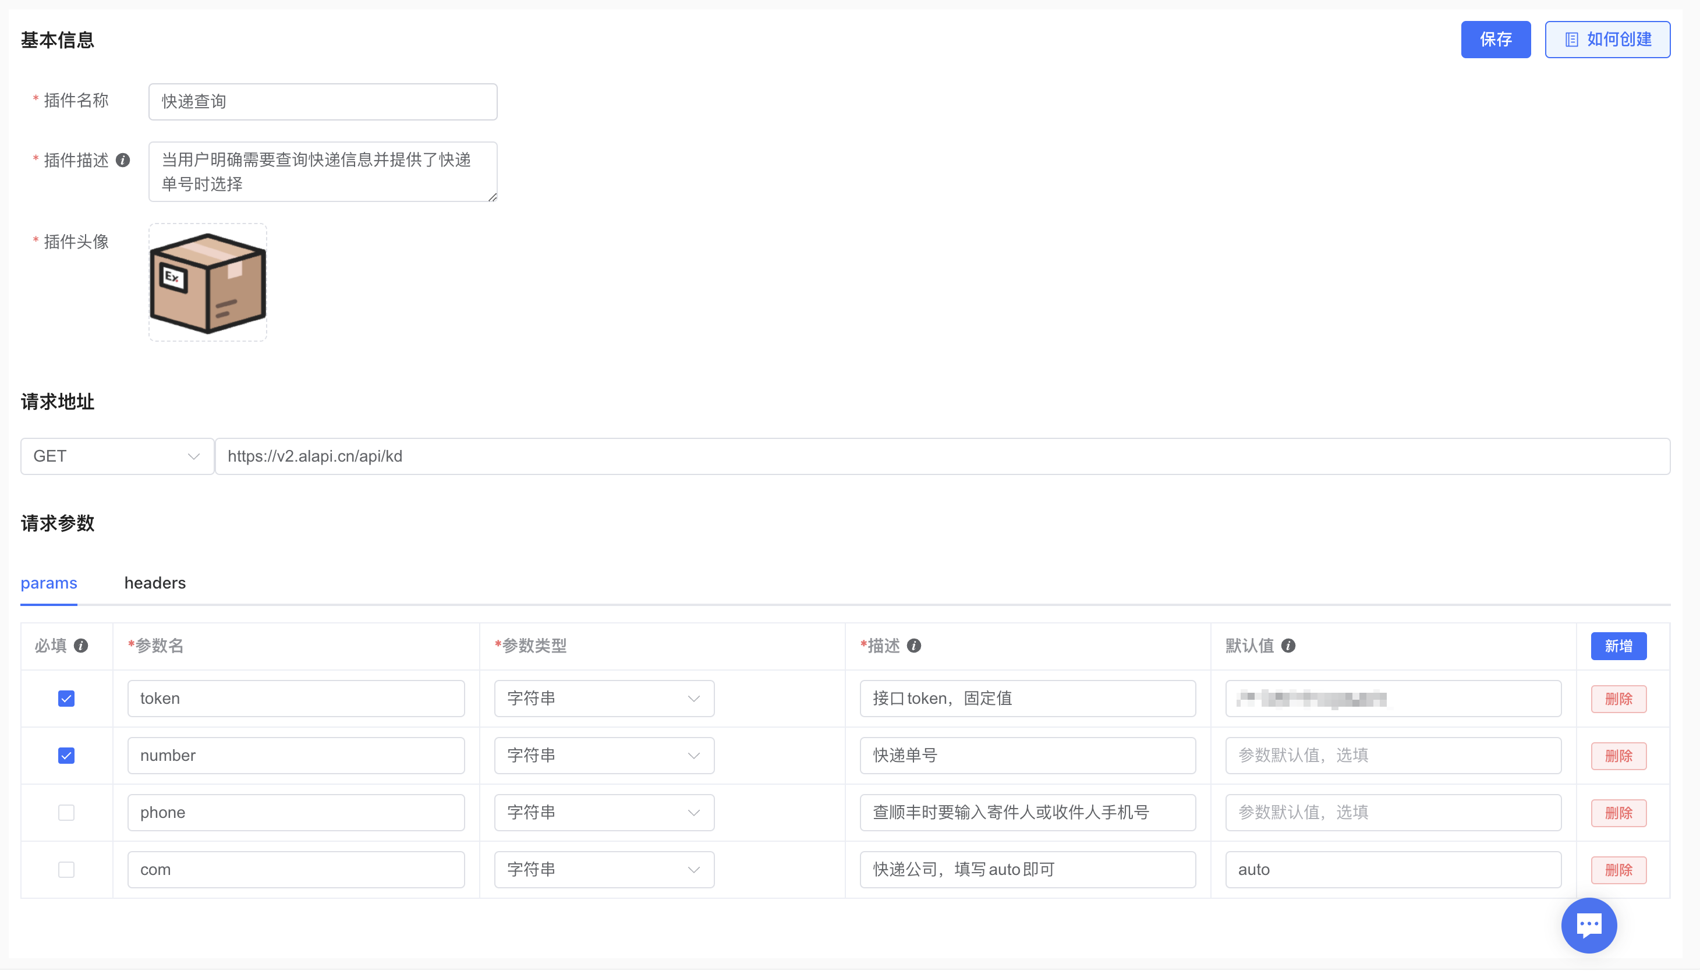Click the document icon in 如何创建 button
The height and width of the screenshot is (971, 1700).
[1571, 40]
